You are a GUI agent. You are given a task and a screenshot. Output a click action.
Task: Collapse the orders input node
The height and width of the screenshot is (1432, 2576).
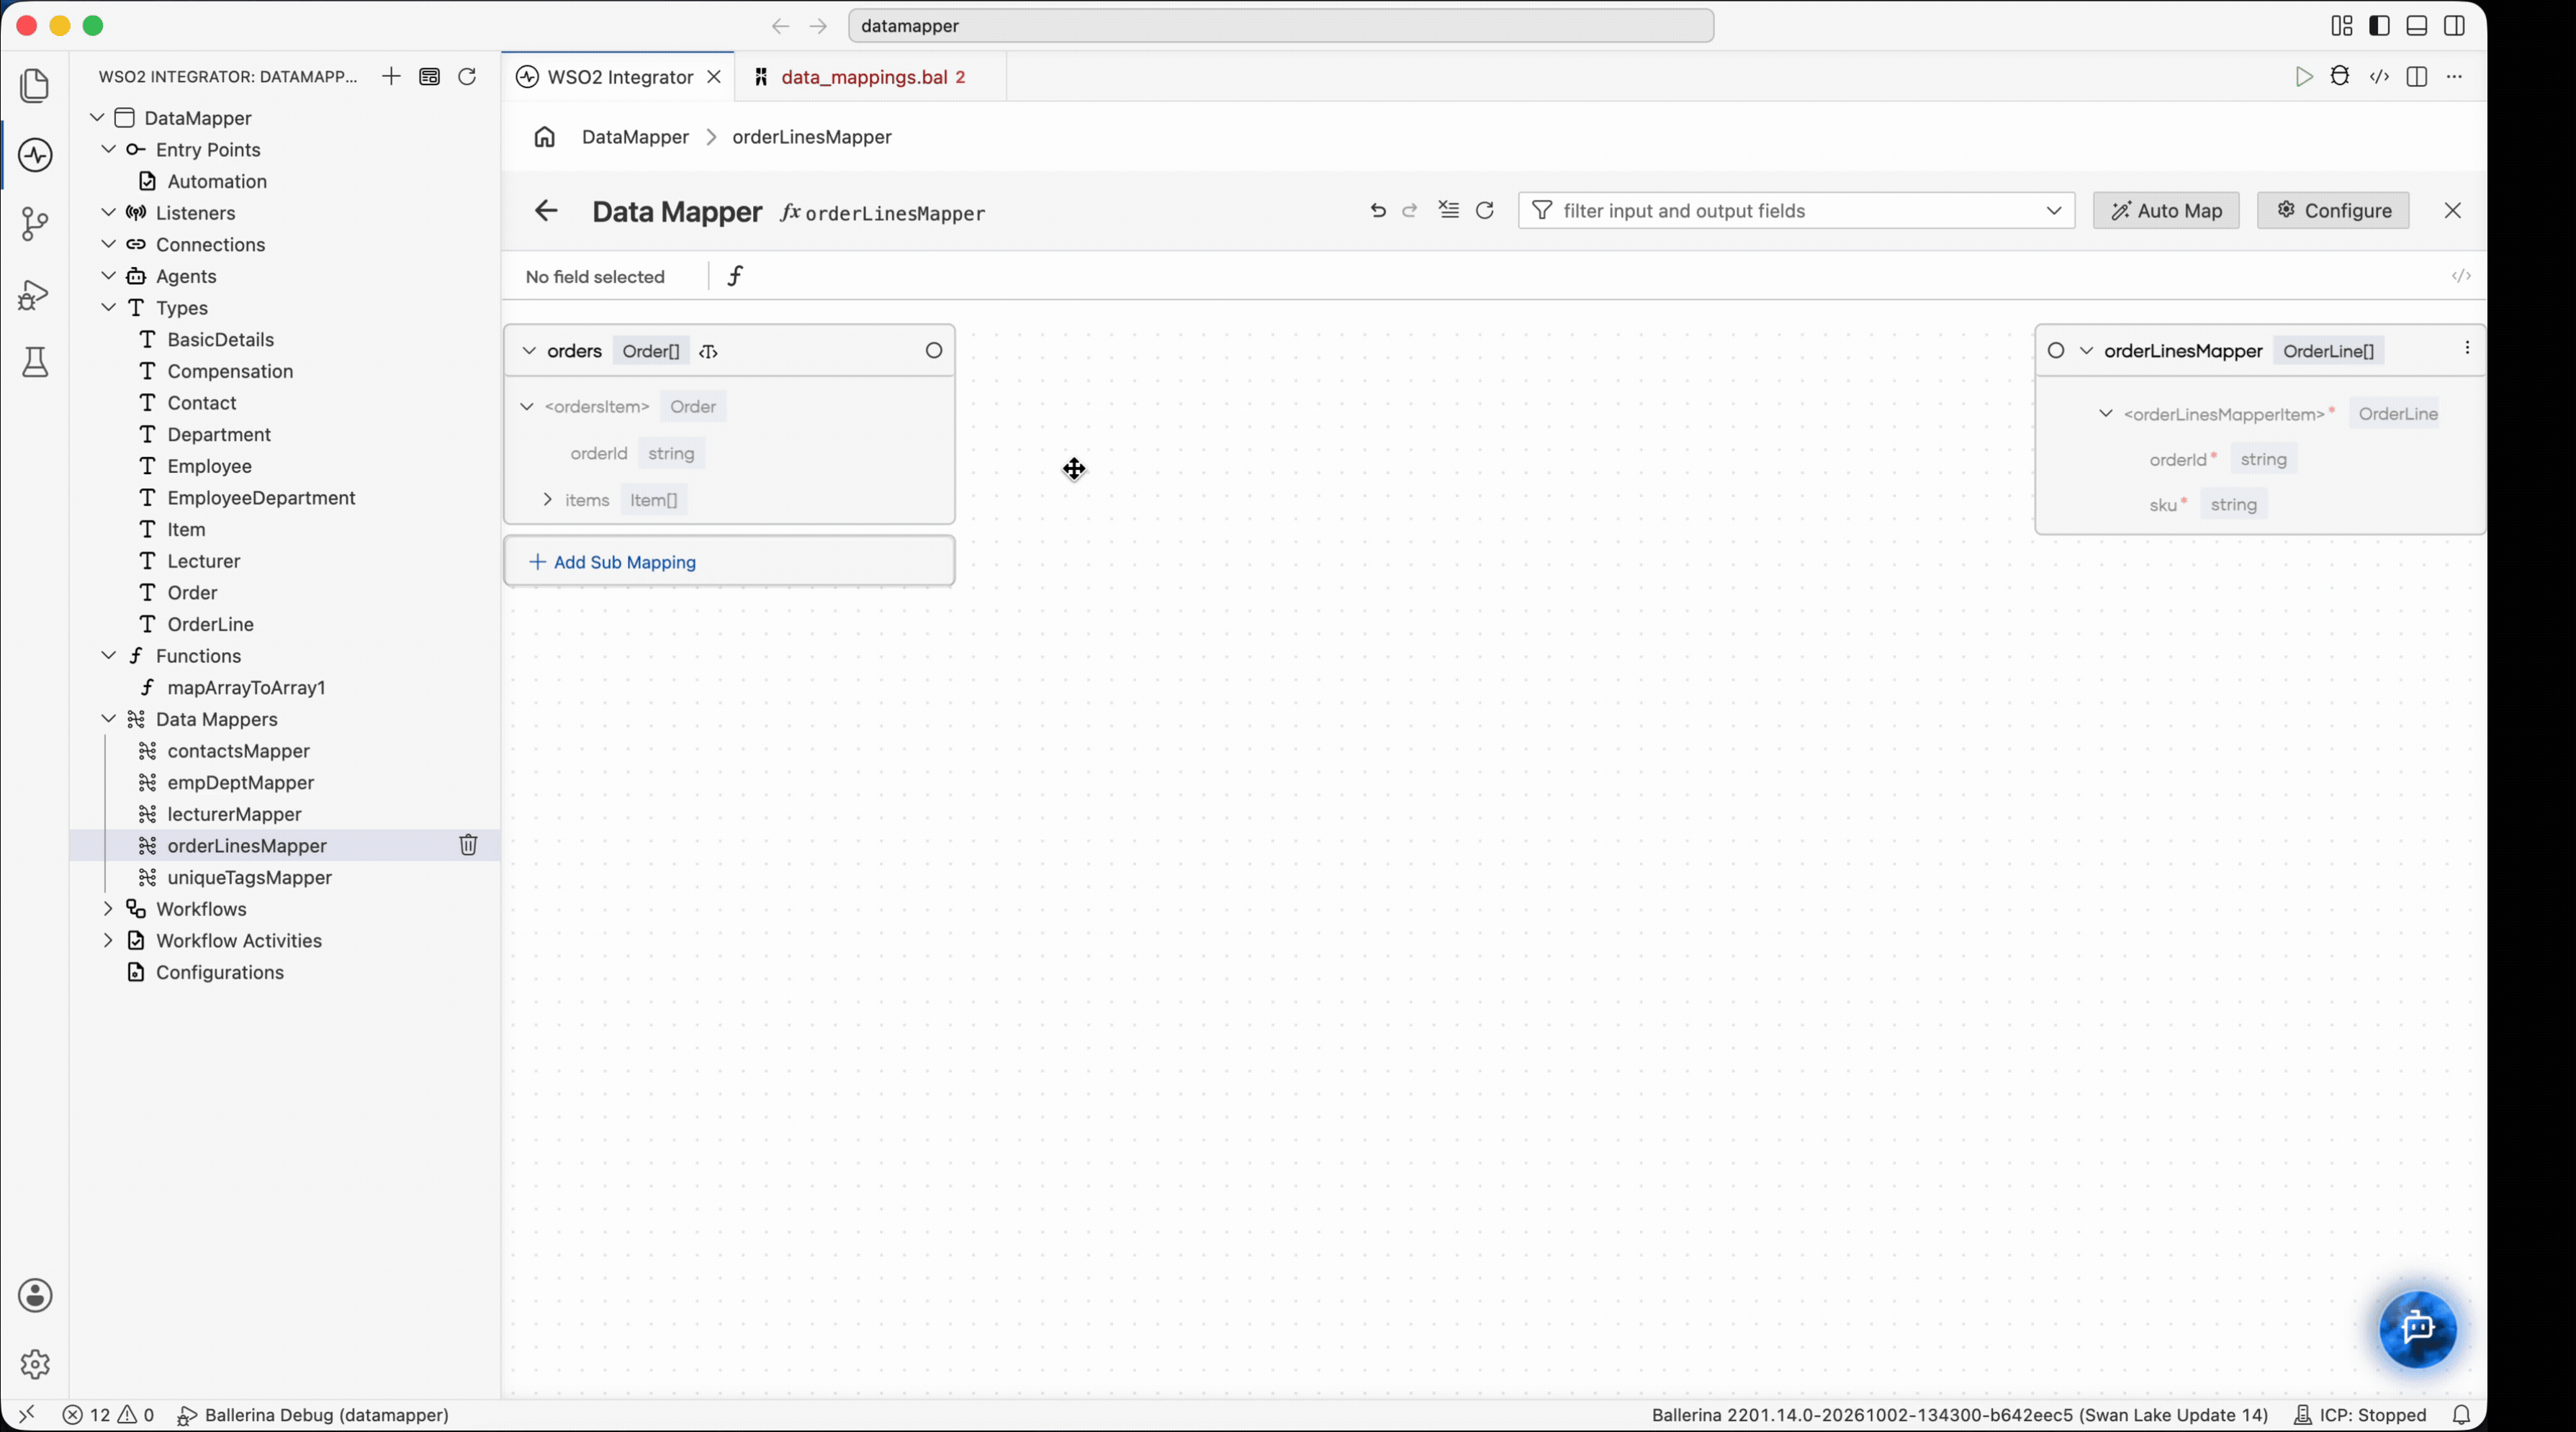point(529,350)
